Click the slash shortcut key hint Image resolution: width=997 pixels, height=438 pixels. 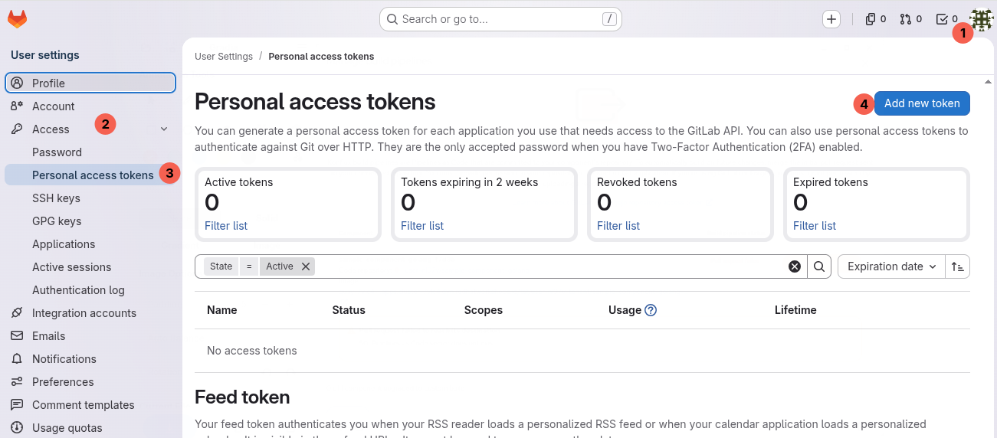(x=609, y=19)
